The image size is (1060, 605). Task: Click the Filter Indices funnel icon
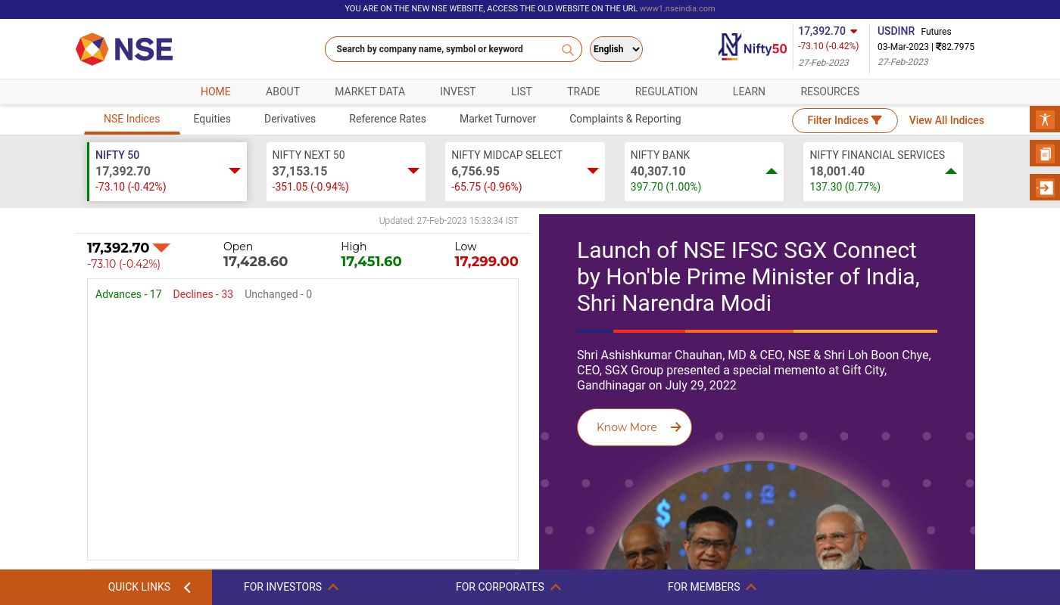[877, 120]
